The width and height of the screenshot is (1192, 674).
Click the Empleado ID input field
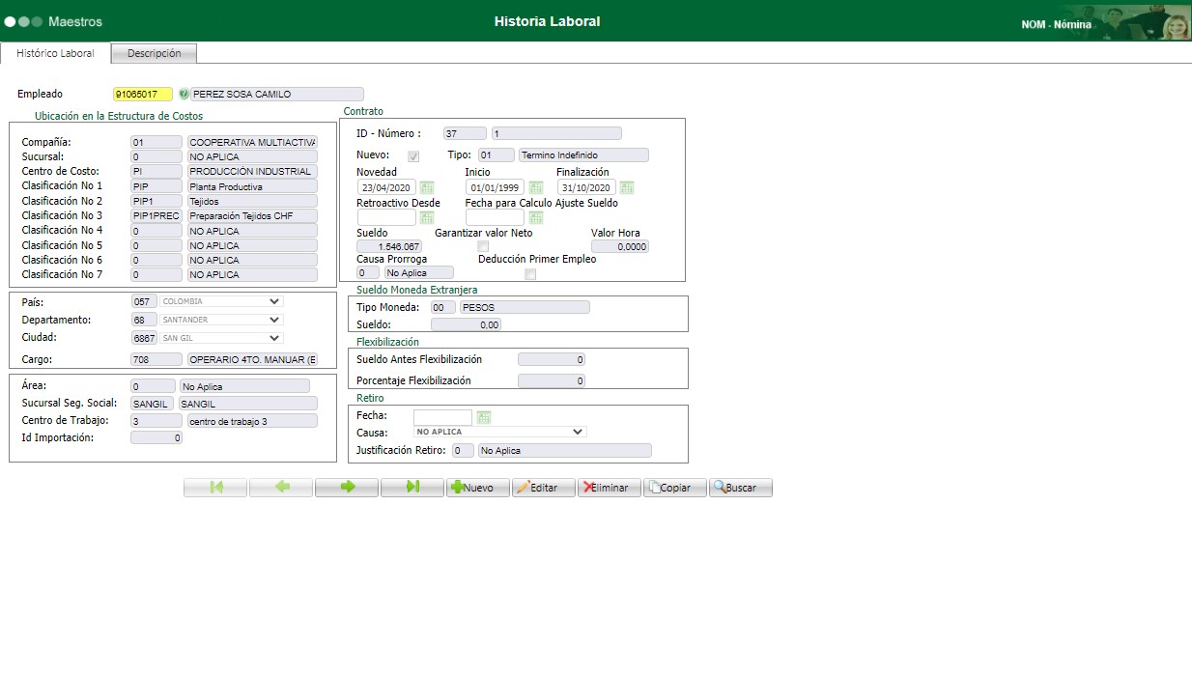(x=142, y=95)
